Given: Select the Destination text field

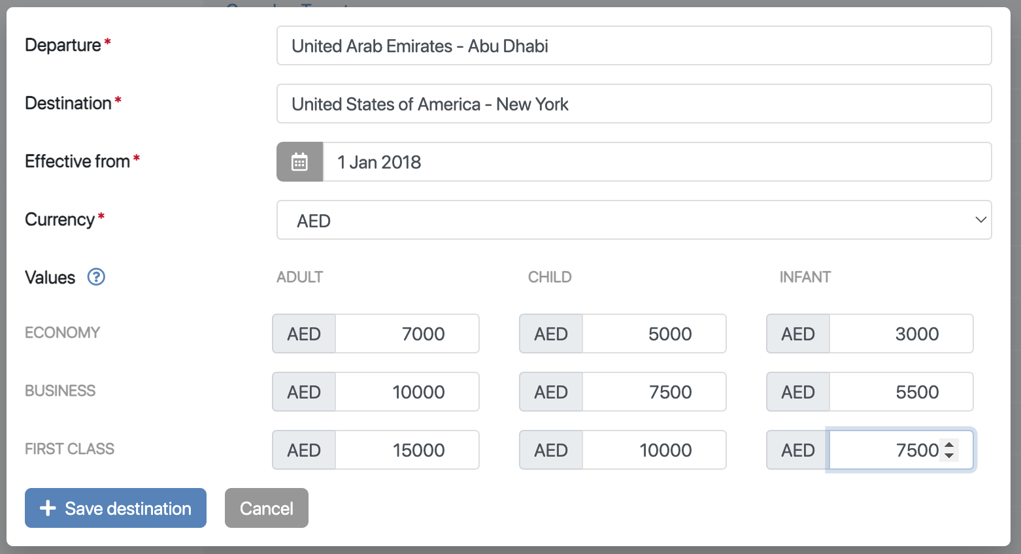Looking at the screenshot, I should 633,104.
